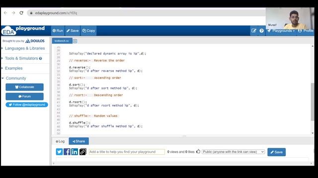Click the bottom horizontal scrollbar left arrow
This screenshot has height=178, width=318.
click(x=54, y=164)
